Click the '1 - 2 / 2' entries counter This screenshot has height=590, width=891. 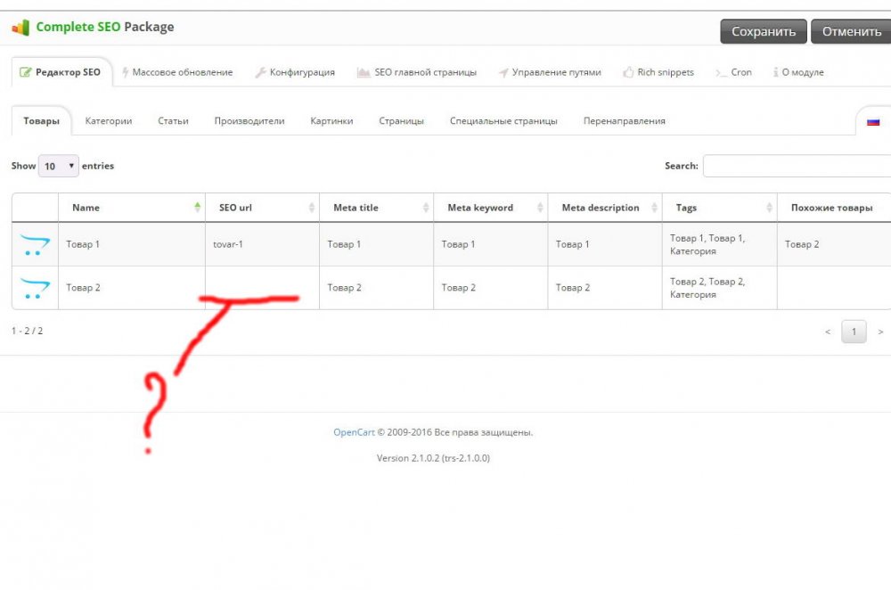(28, 331)
